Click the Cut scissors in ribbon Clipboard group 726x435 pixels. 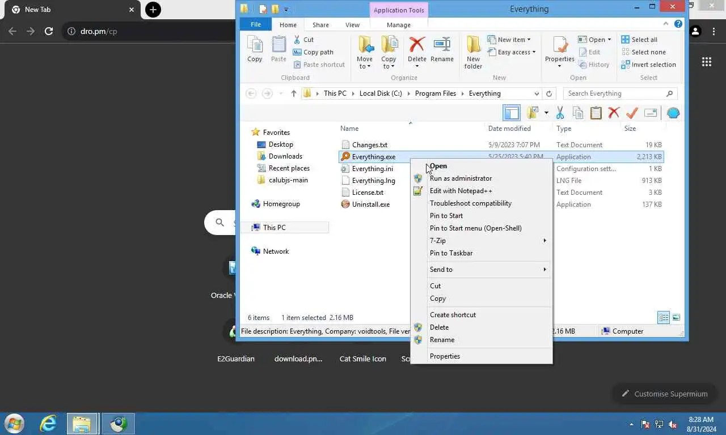(297, 40)
